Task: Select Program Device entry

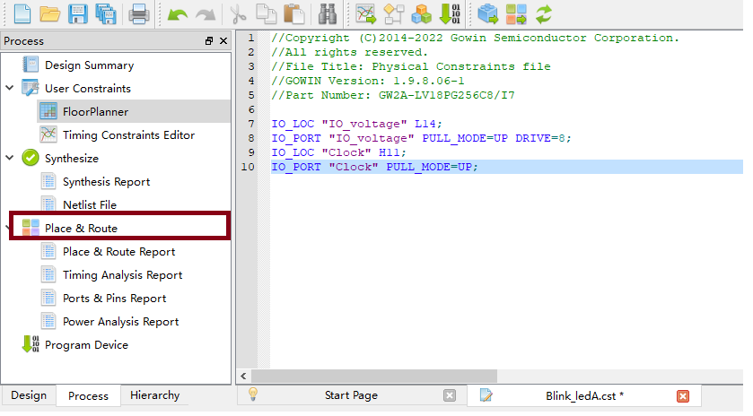Action: click(x=86, y=345)
